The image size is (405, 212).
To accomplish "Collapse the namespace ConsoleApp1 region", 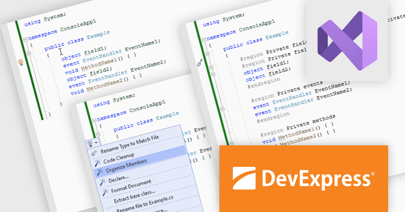I will pos(25,39).
